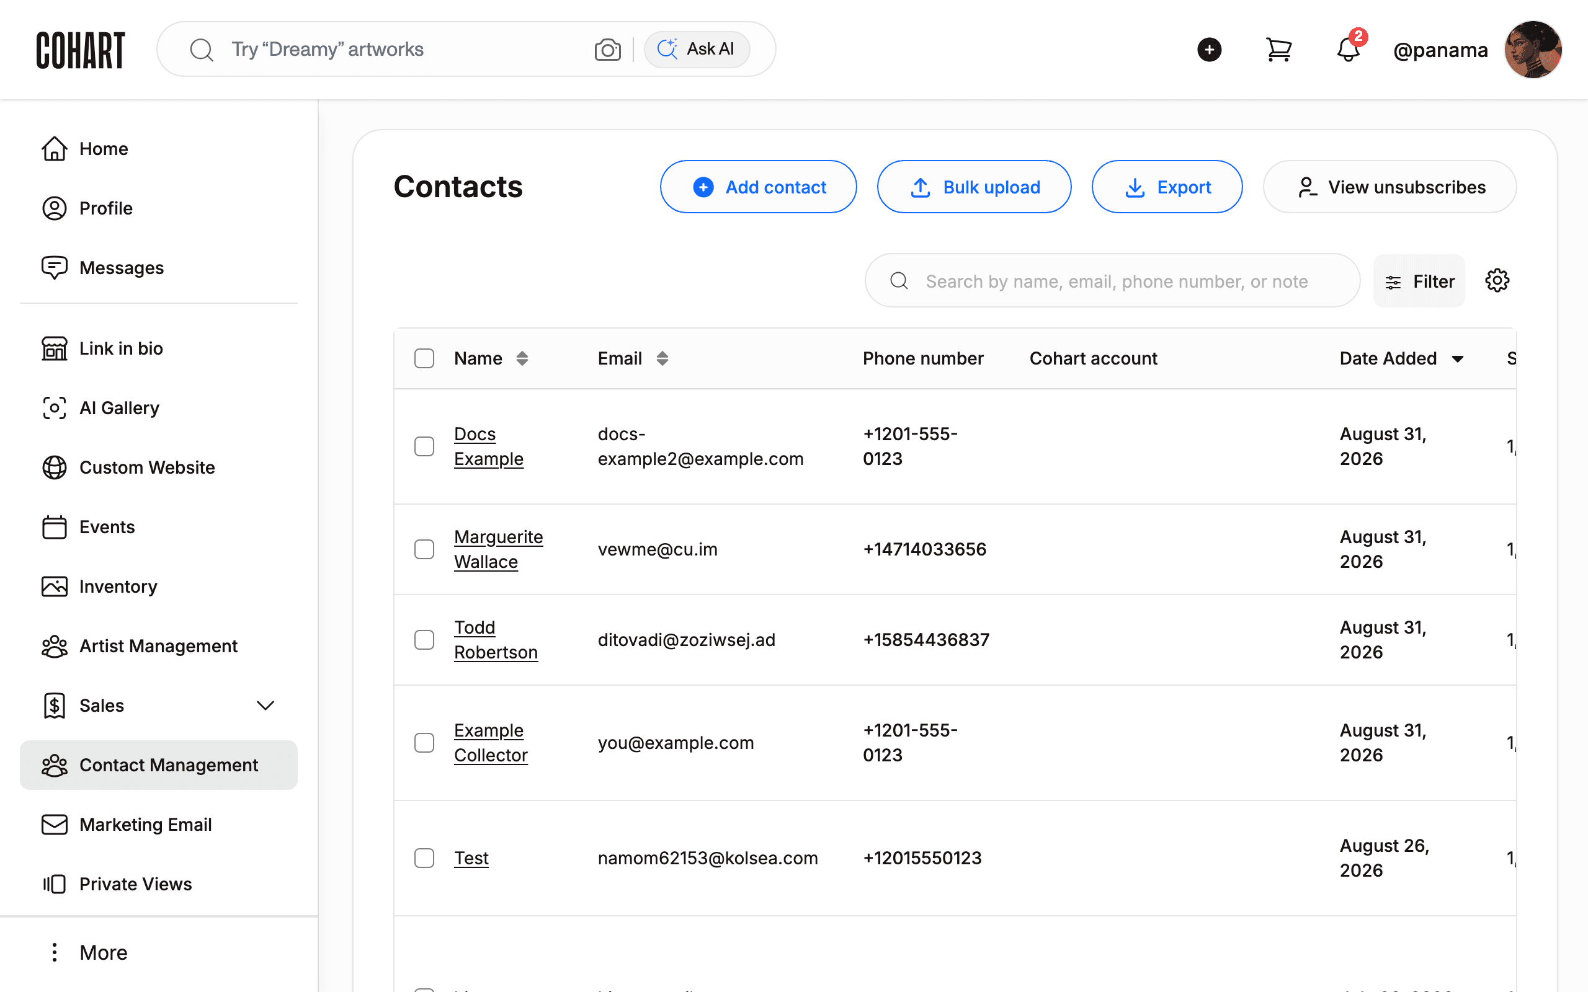Open the profile avatar picture
This screenshot has width=1588, height=992.
[1533, 50]
